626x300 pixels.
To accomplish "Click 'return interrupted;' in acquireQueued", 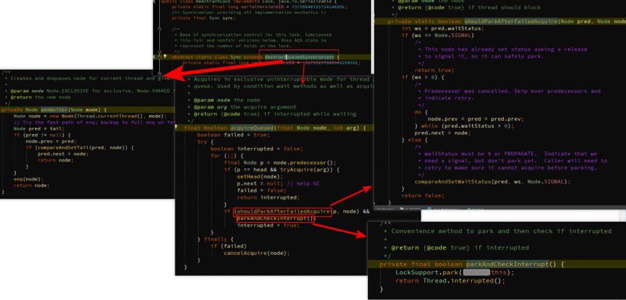I will (268, 197).
